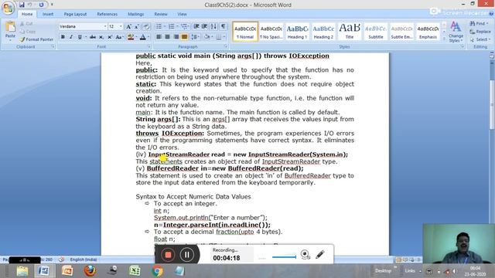Open Customize Quick Access Toolbar dropdown
This screenshot has width=495, height=278.
click(x=52, y=5)
